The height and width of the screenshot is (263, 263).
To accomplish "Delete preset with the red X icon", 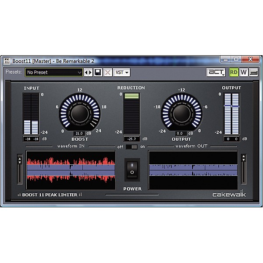I will [x=108, y=72].
